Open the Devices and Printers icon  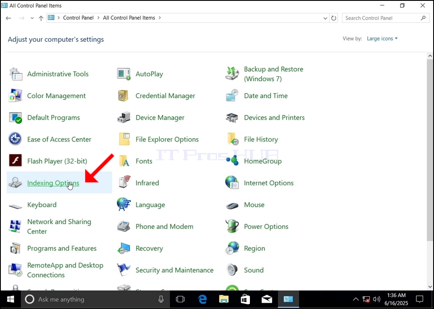pos(232,118)
